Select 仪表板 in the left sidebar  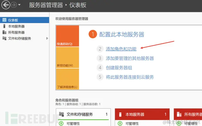click(x=25, y=20)
